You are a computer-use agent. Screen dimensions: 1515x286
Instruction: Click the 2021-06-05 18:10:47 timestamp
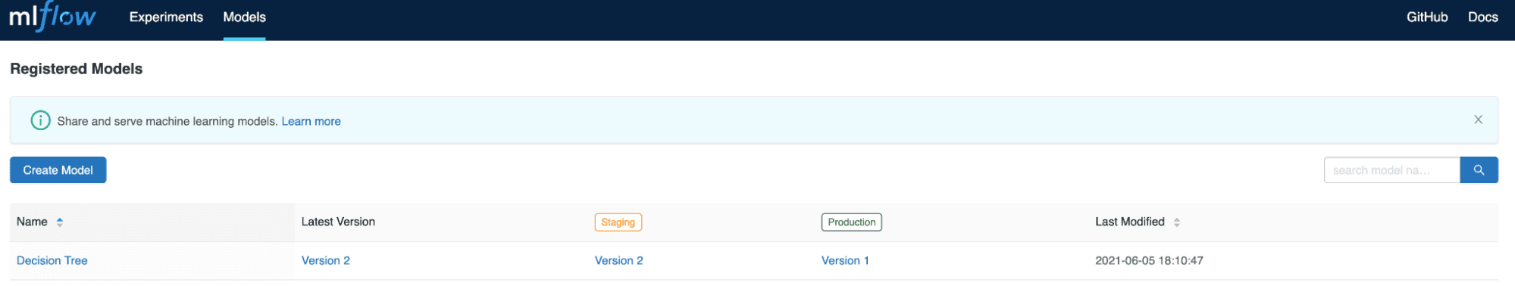point(1149,260)
